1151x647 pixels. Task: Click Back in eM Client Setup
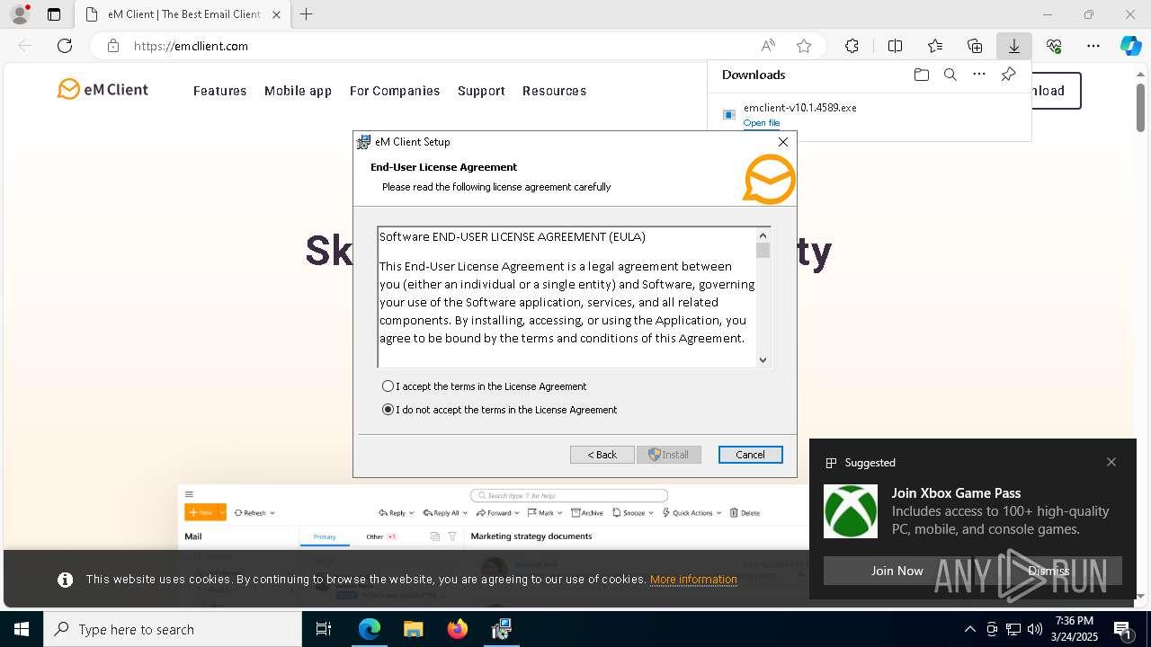pyautogui.click(x=602, y=455)
